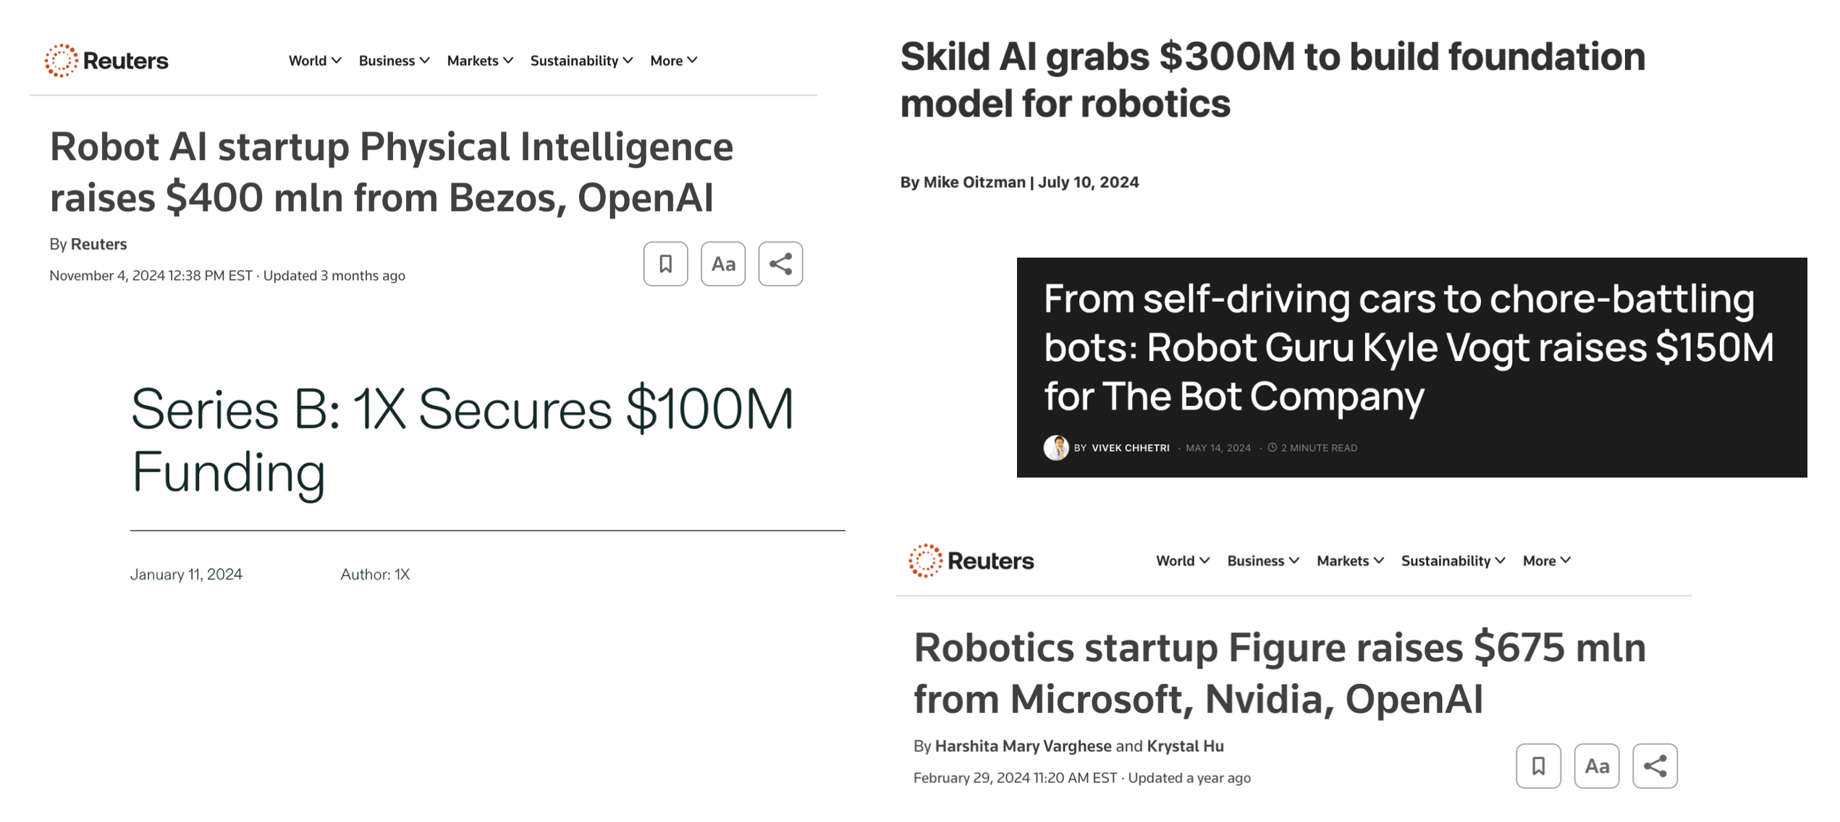Image resolution: width=1840 pixels, height=822 pixels.
Task: Open Sustainability menu above the Figure article
Action: (1453, 561)
